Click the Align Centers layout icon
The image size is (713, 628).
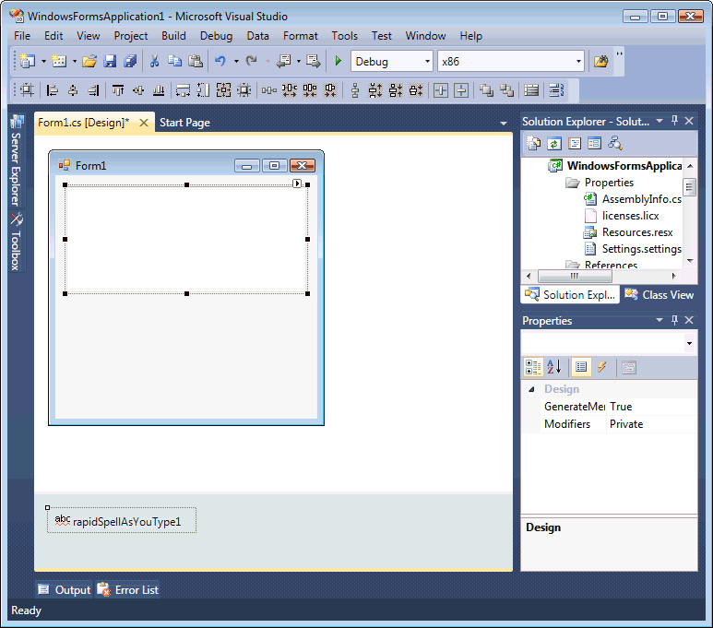(x=73, y=90)
